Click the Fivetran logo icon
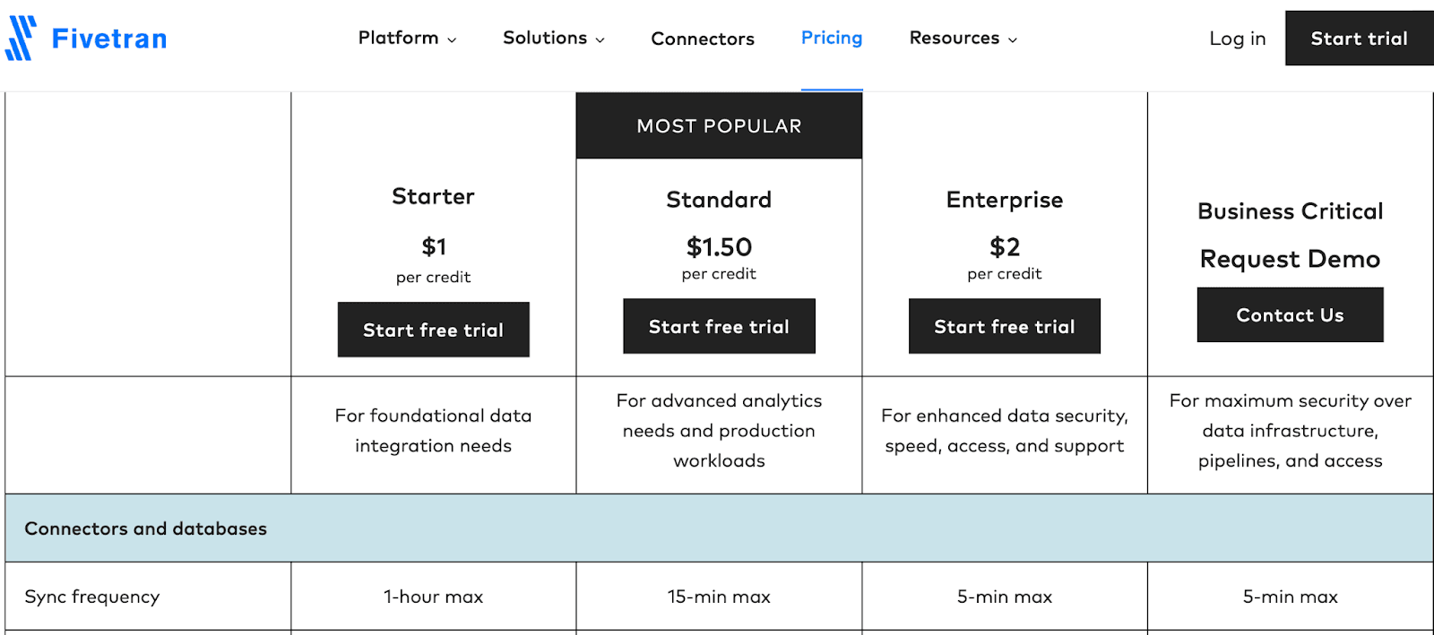1434x635 pixels. (21, 39)
